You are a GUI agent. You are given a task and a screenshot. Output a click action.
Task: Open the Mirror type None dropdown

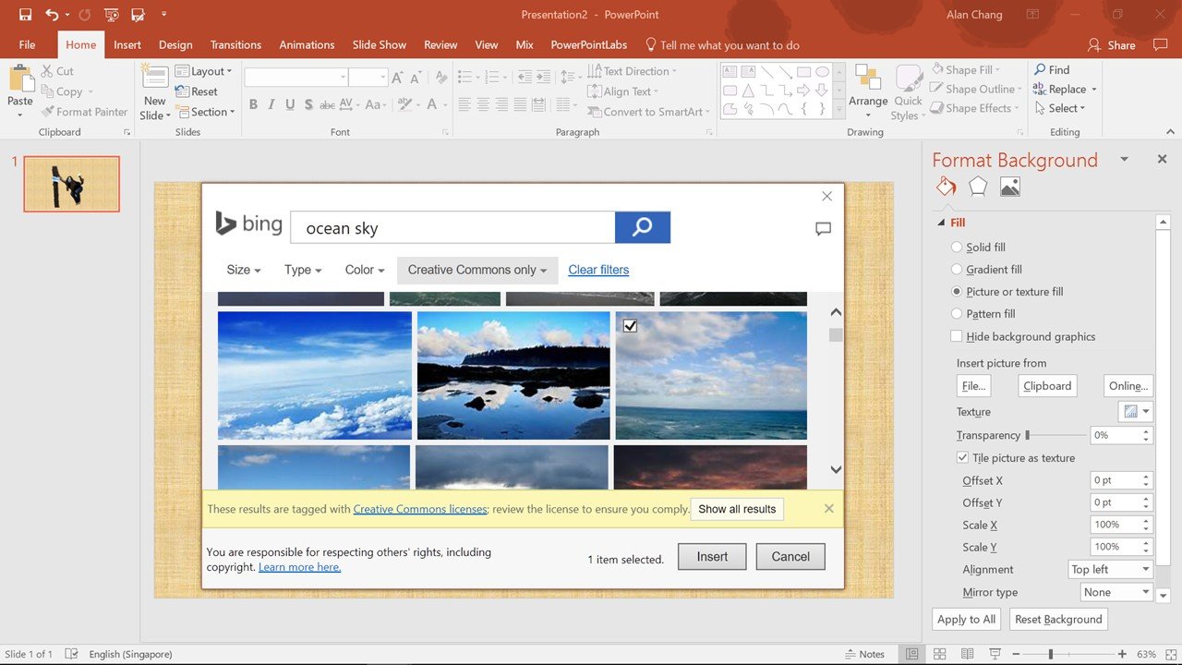point(1117,592)
